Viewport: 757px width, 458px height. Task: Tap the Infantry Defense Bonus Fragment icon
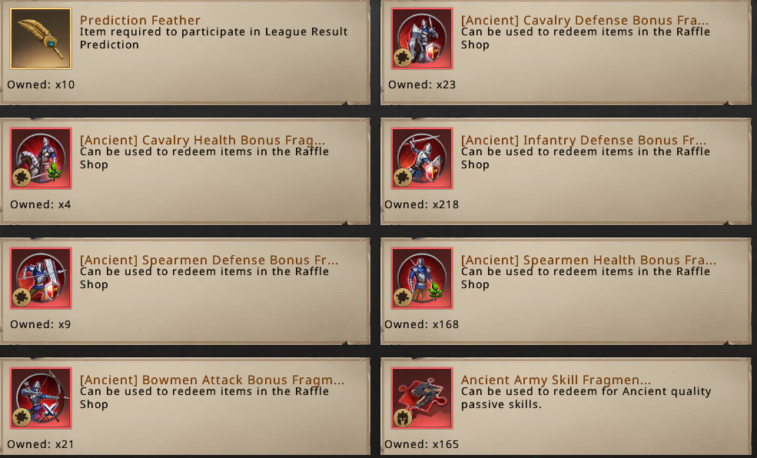(422, 158)
